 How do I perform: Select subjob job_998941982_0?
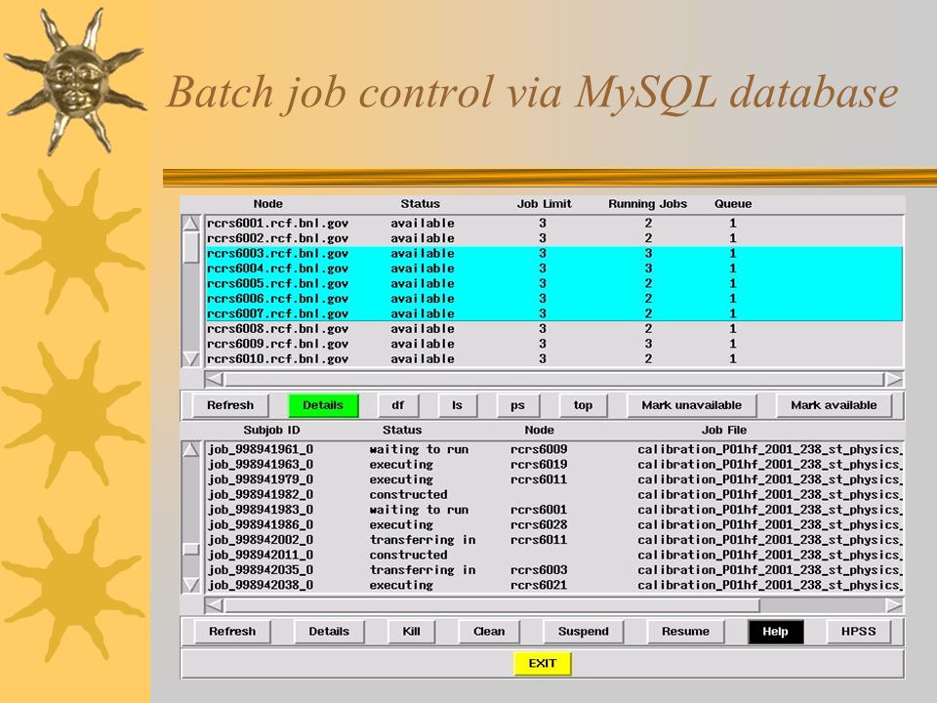click(553, 494)
